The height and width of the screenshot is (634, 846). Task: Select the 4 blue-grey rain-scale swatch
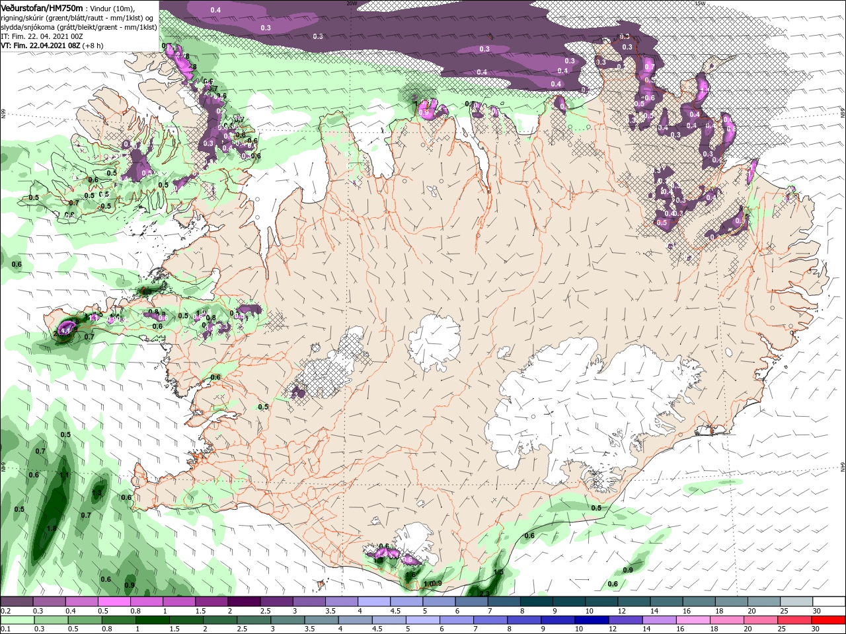[x=356, y=620]
